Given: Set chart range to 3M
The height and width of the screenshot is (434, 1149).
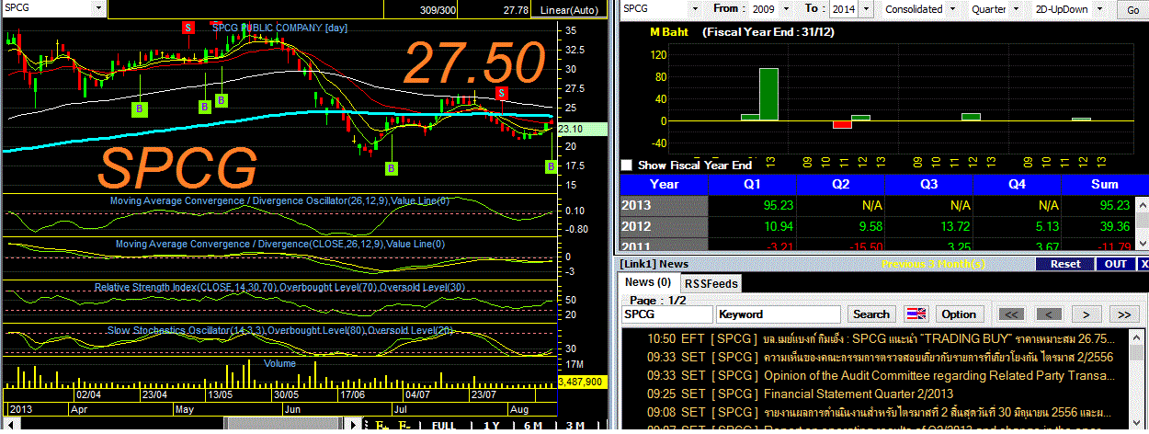Looking at the screenshot, I should [x=575, y=426].
